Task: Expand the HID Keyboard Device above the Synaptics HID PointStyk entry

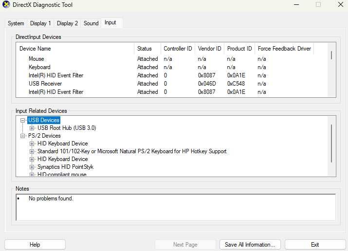Action: [x=32, y=159]
